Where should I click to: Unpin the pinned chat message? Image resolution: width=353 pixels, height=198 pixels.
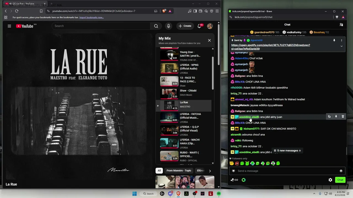pyautogui.click(x=334, y=40)
